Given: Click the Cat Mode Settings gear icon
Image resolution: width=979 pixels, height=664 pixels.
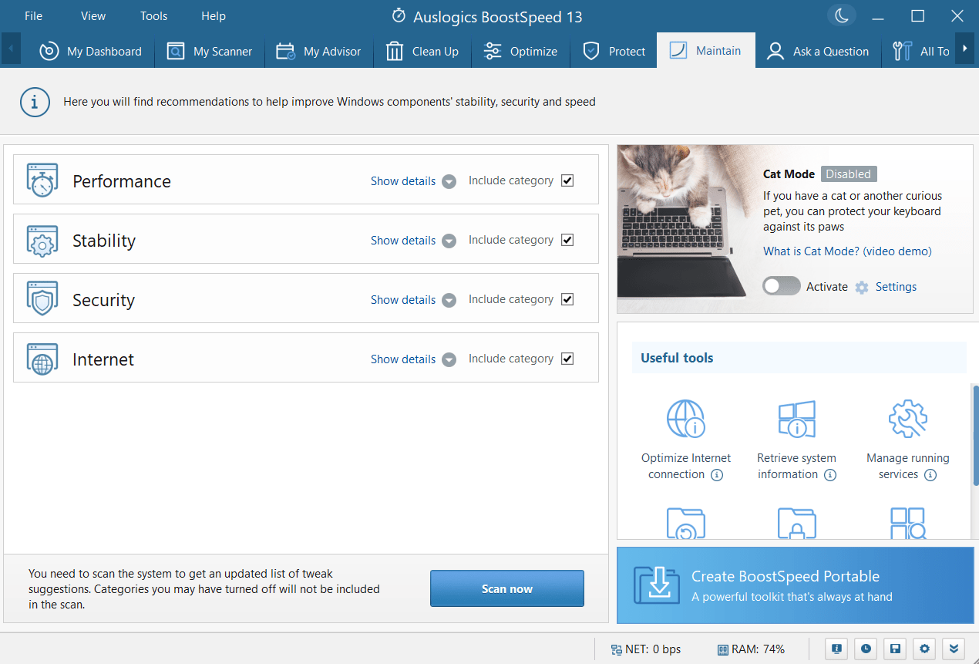Looking at the screenshot, I should point(862,287).
